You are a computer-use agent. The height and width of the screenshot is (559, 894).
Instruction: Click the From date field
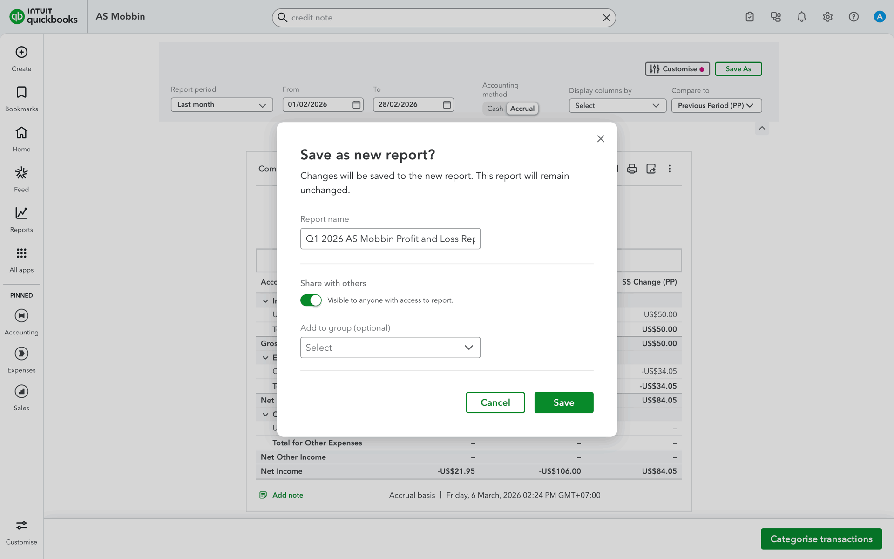coord(323,105)
